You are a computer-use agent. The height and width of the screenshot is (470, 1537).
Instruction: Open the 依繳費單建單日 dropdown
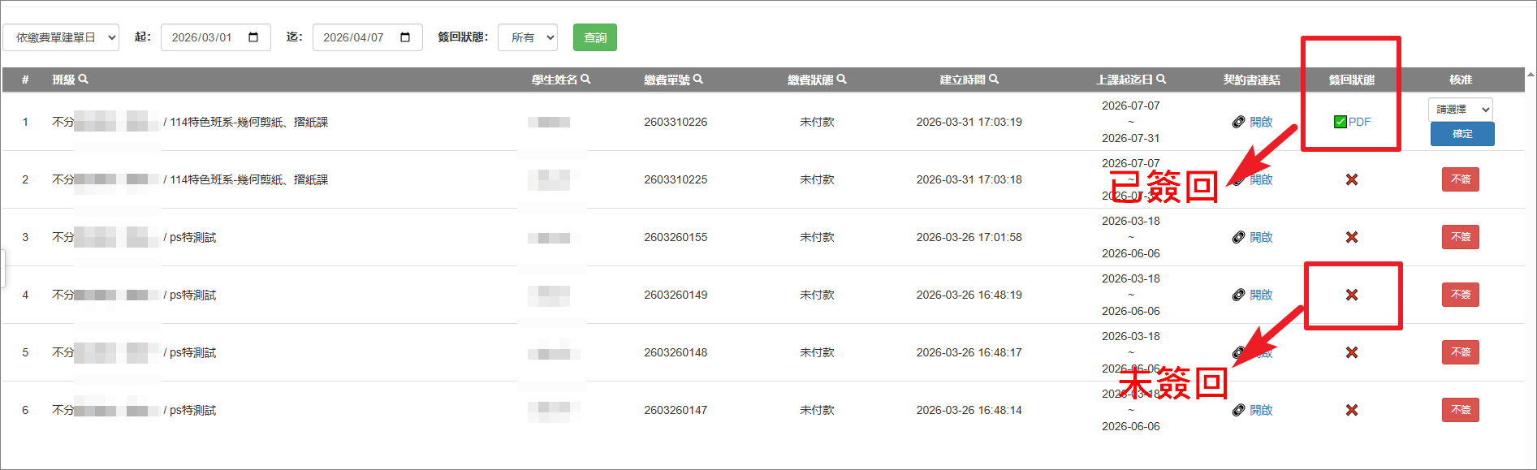(x=61, y=37)
